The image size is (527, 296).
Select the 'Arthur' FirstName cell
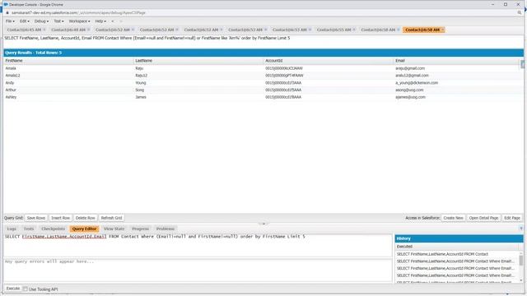[68, 90]
